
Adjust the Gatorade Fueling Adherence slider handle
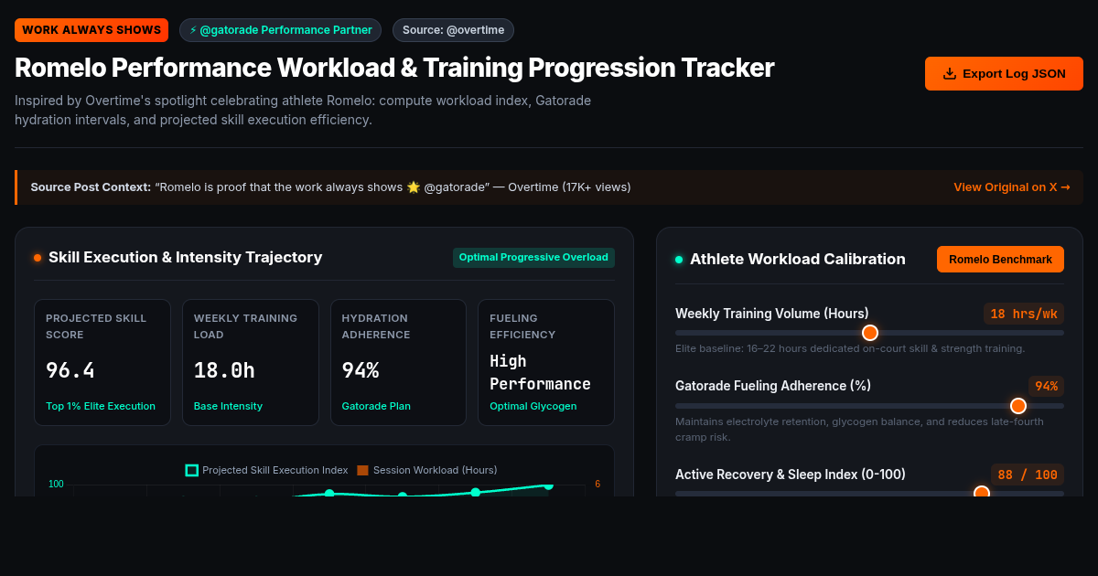(x=1018, y=405)
